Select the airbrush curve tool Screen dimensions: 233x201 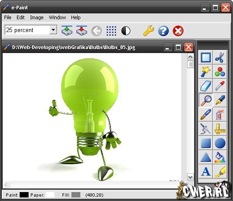pyautogui.click(x=206, y=129)
